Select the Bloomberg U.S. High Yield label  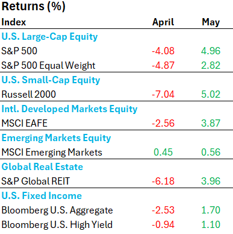(x=57, y=225)
